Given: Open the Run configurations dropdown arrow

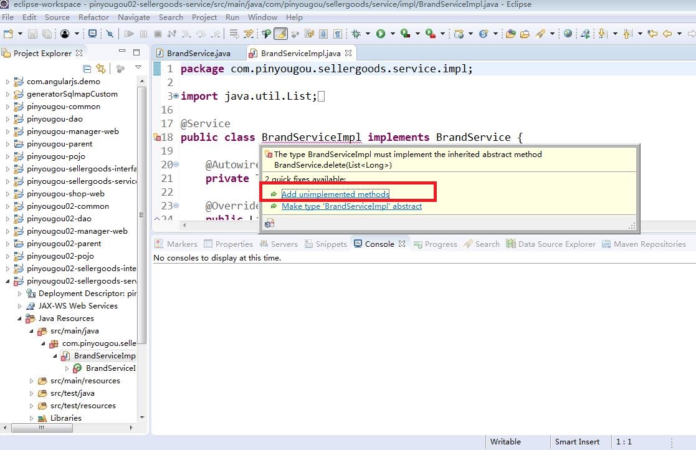Looking at the screenshot, I should (393, 34).
